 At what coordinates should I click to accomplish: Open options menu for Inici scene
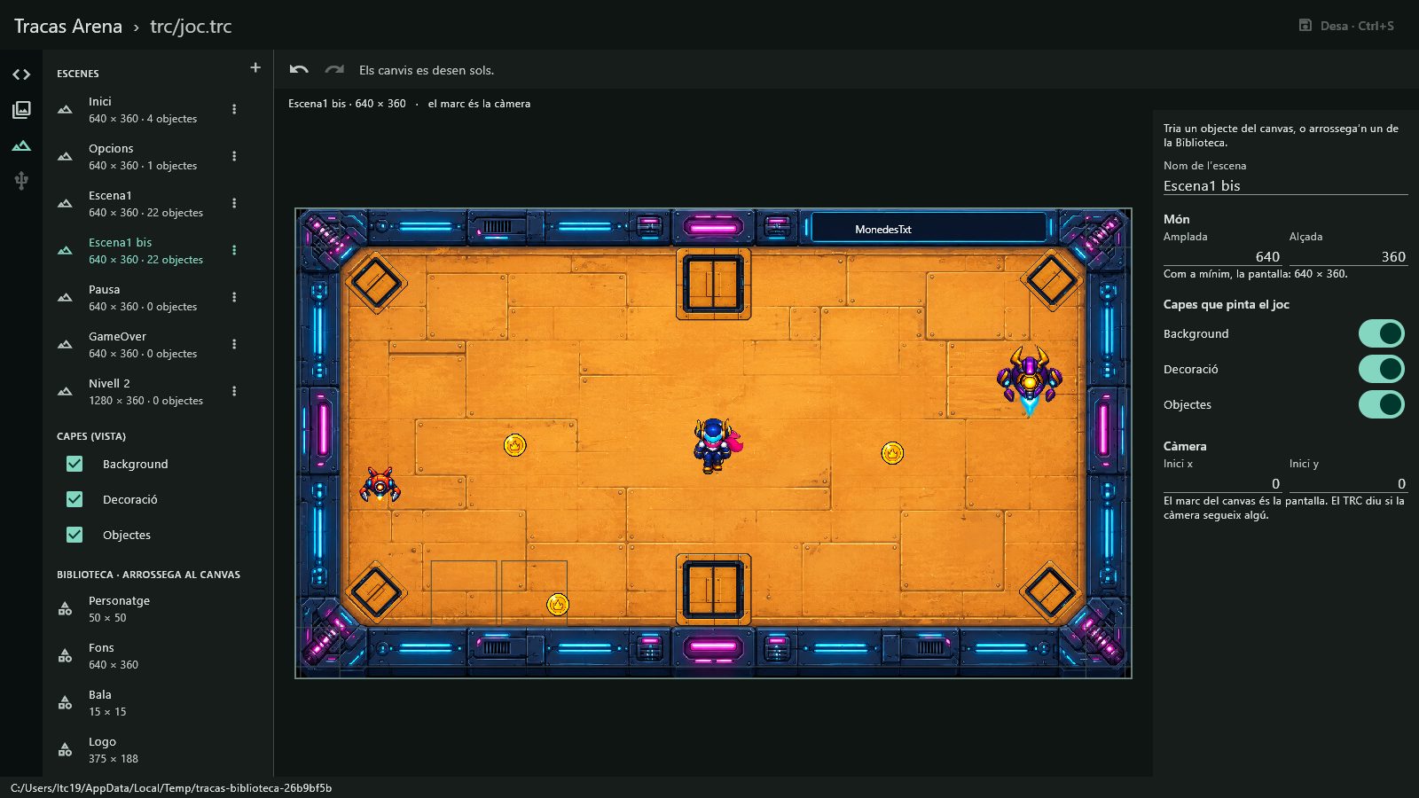coord(234,109)
